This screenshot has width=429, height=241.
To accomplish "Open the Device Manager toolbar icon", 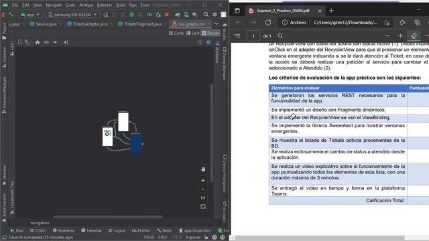I will click(186, 15).
